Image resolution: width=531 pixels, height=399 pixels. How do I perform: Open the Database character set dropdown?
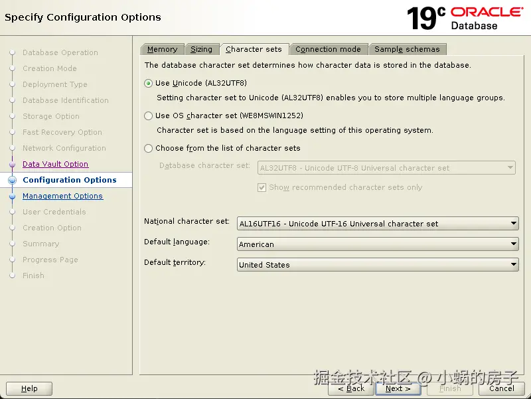tap(386, 168)
